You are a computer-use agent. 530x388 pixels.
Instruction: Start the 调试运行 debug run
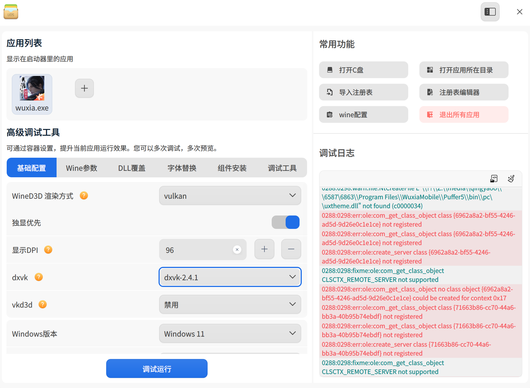157,369
